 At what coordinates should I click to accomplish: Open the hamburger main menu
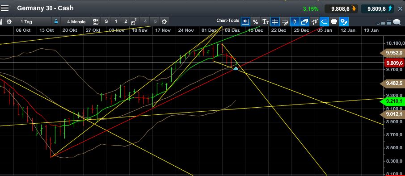coord(4,8)
